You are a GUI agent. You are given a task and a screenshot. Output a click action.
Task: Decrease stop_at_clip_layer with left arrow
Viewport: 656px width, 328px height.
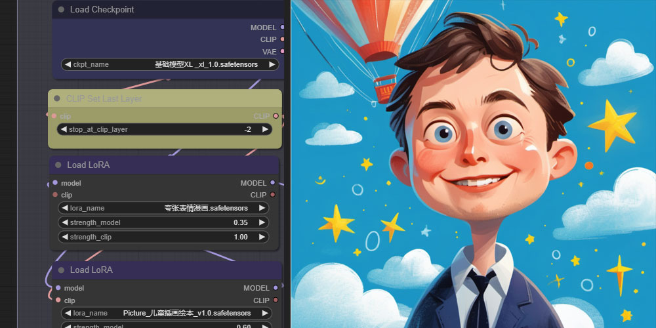pos(64,129)
